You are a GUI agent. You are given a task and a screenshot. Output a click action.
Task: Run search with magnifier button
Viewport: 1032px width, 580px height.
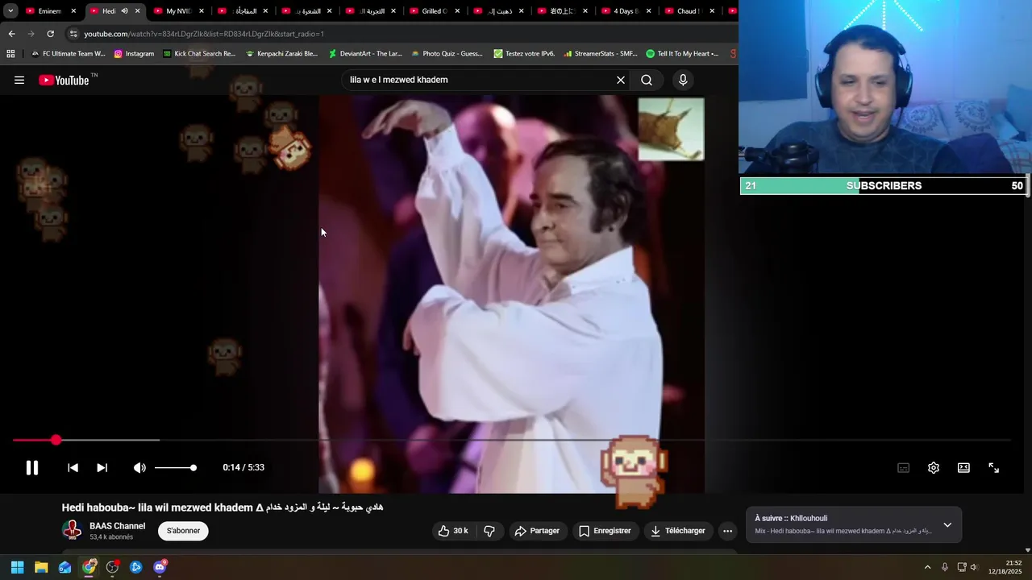647,80
